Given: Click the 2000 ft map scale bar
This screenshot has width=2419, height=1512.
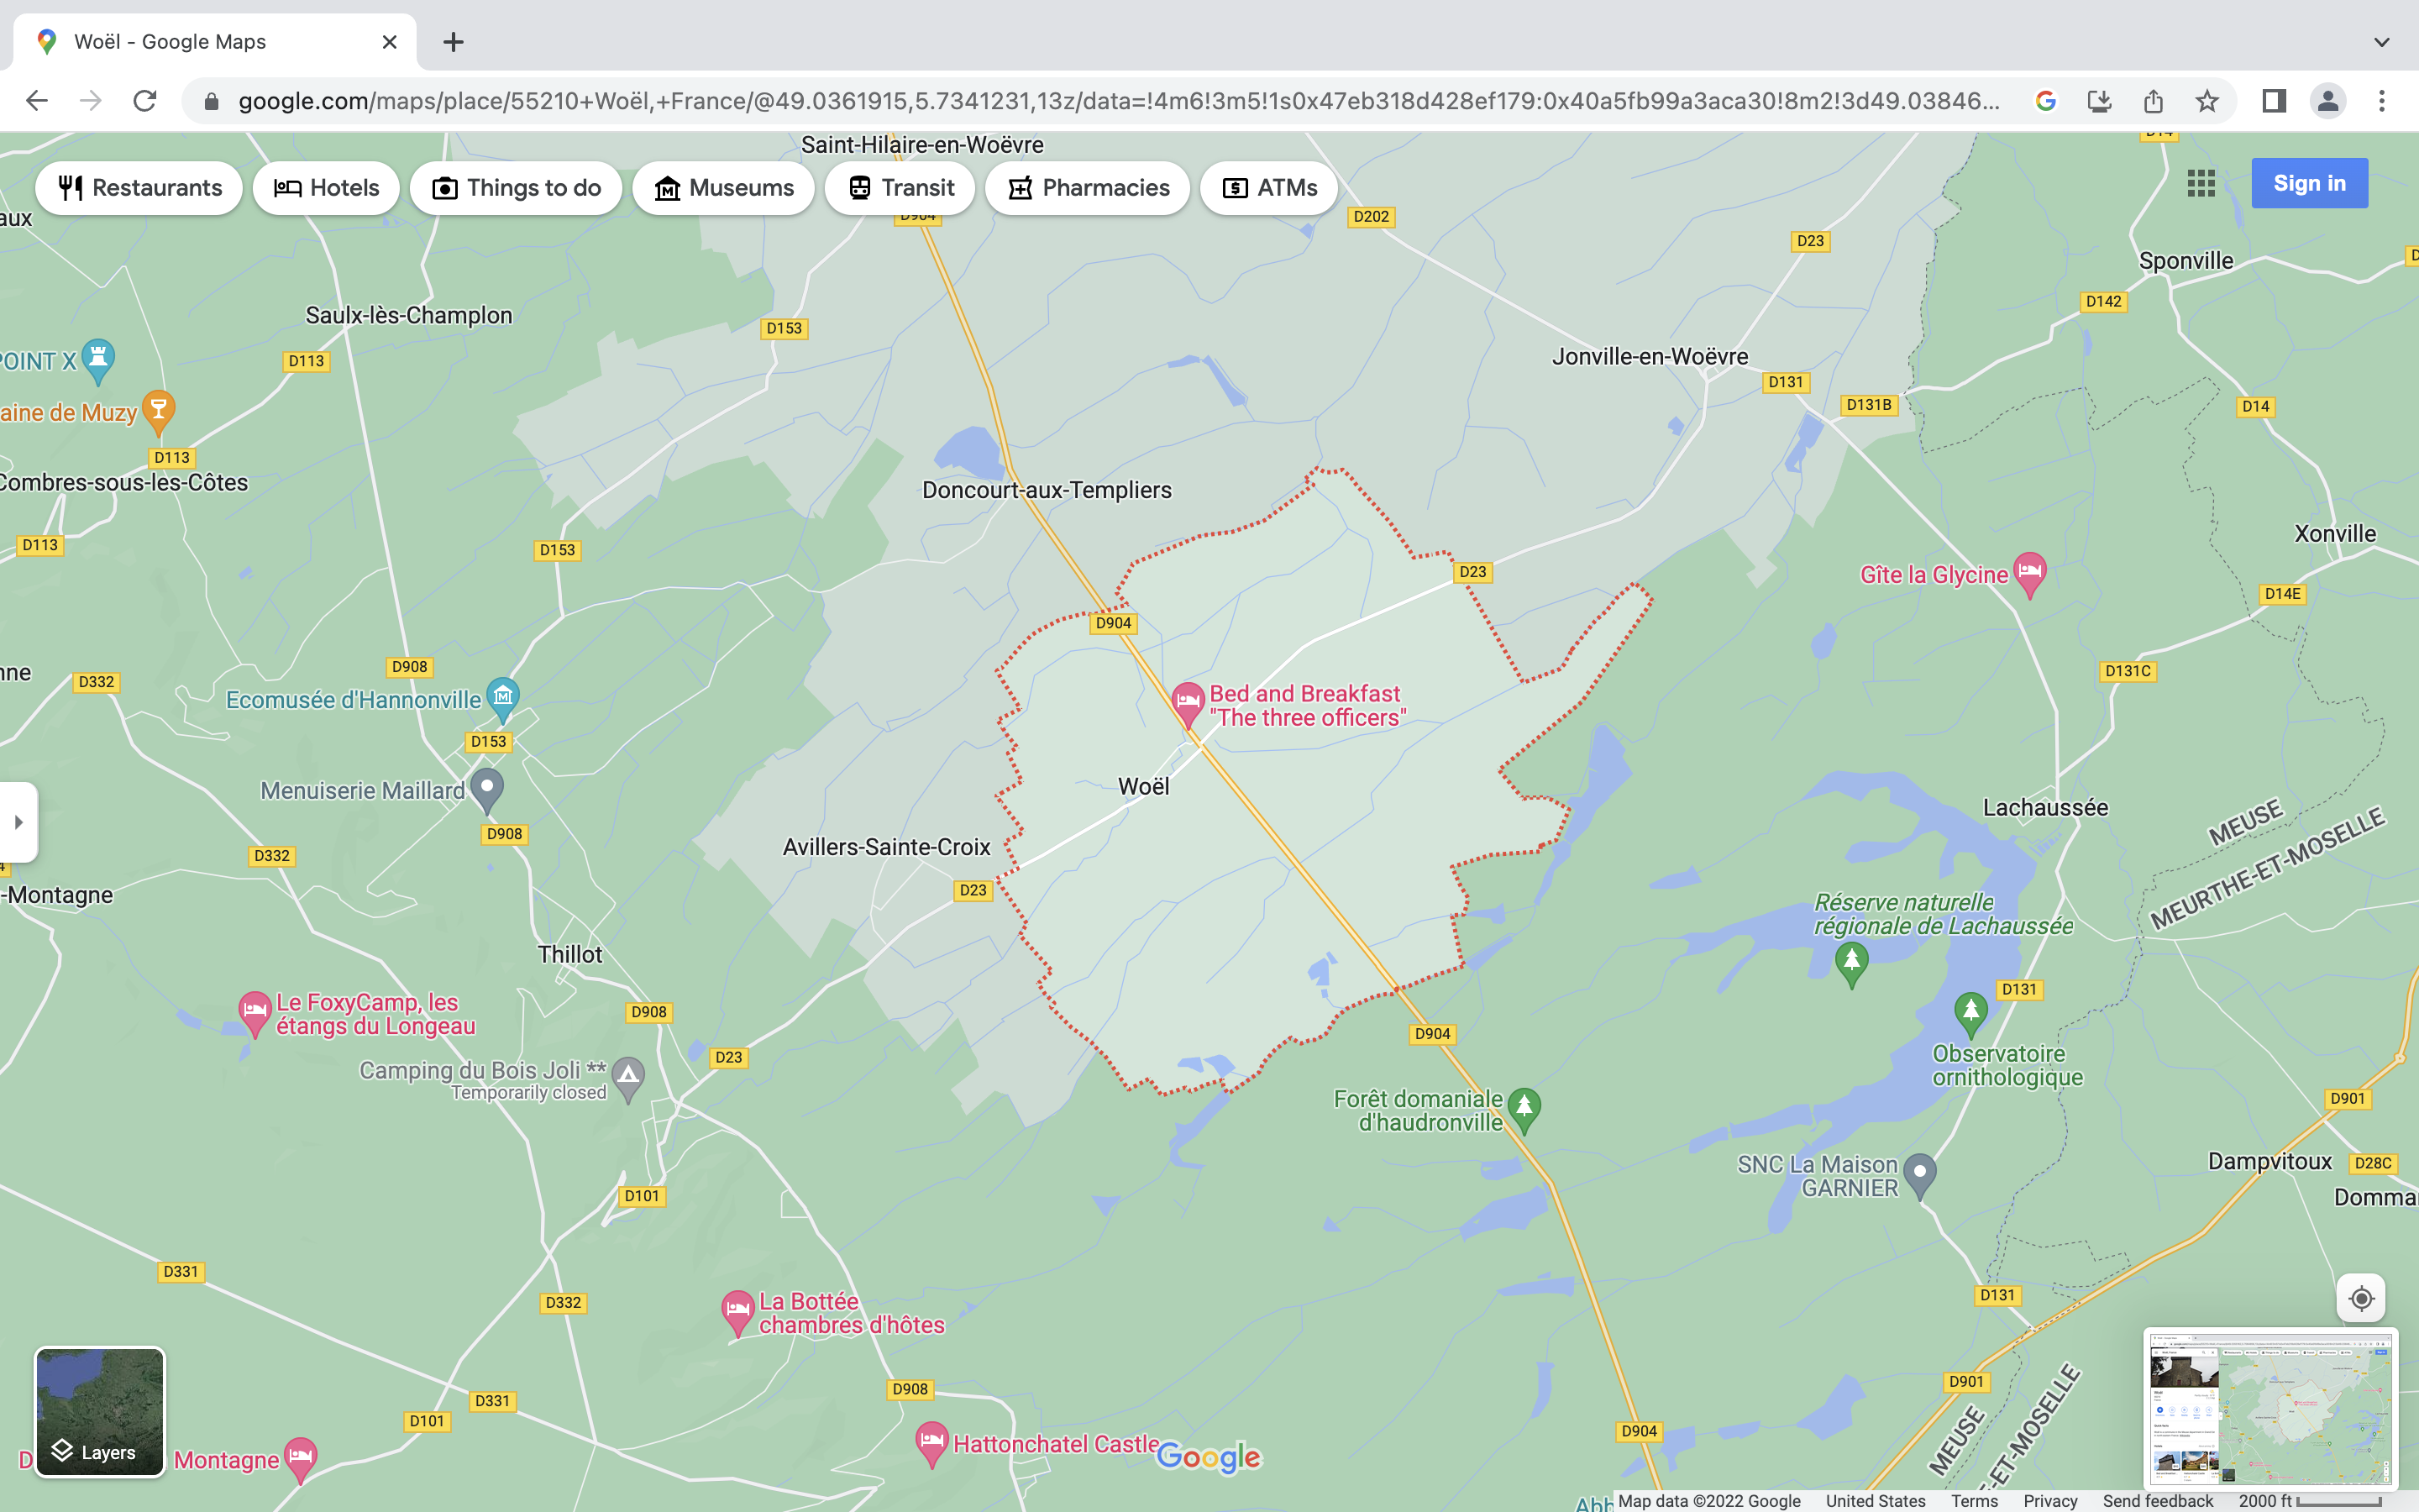Looking at the screenshot, I should (x=2309, y=1501).
